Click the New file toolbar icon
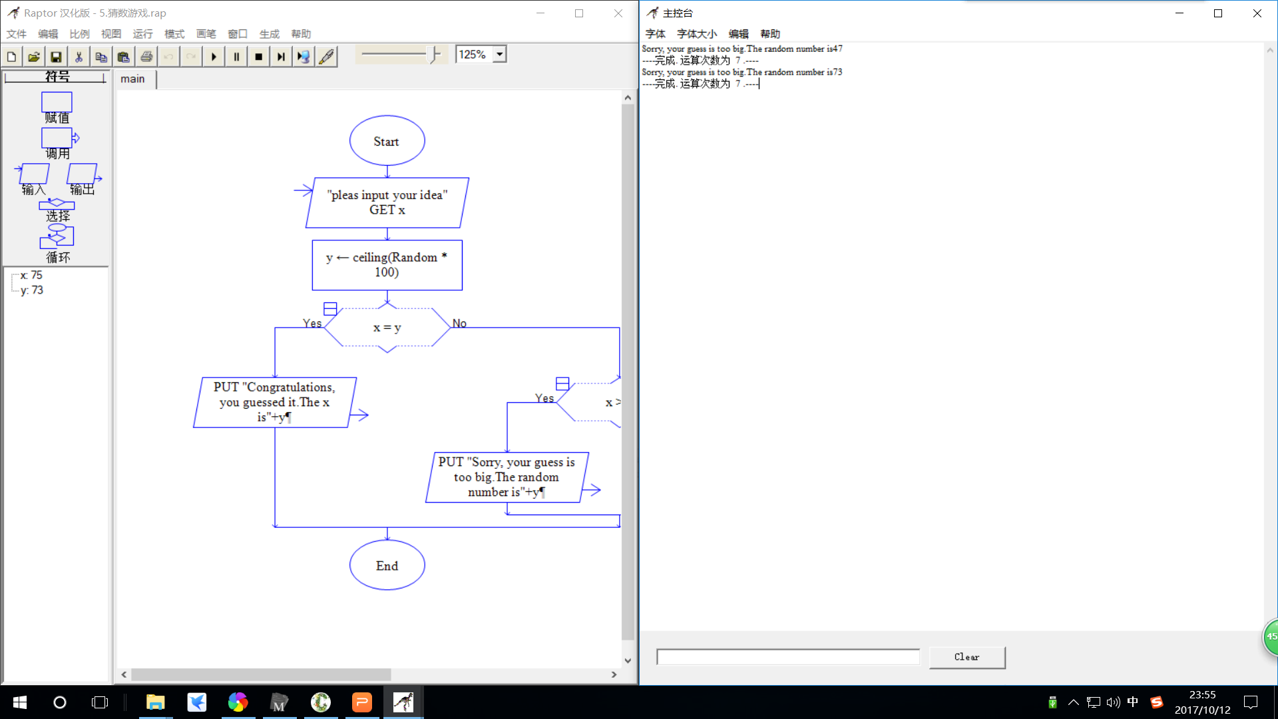Image resolution: width=1278 pixels, height=719 pixels. pos(11,57)
